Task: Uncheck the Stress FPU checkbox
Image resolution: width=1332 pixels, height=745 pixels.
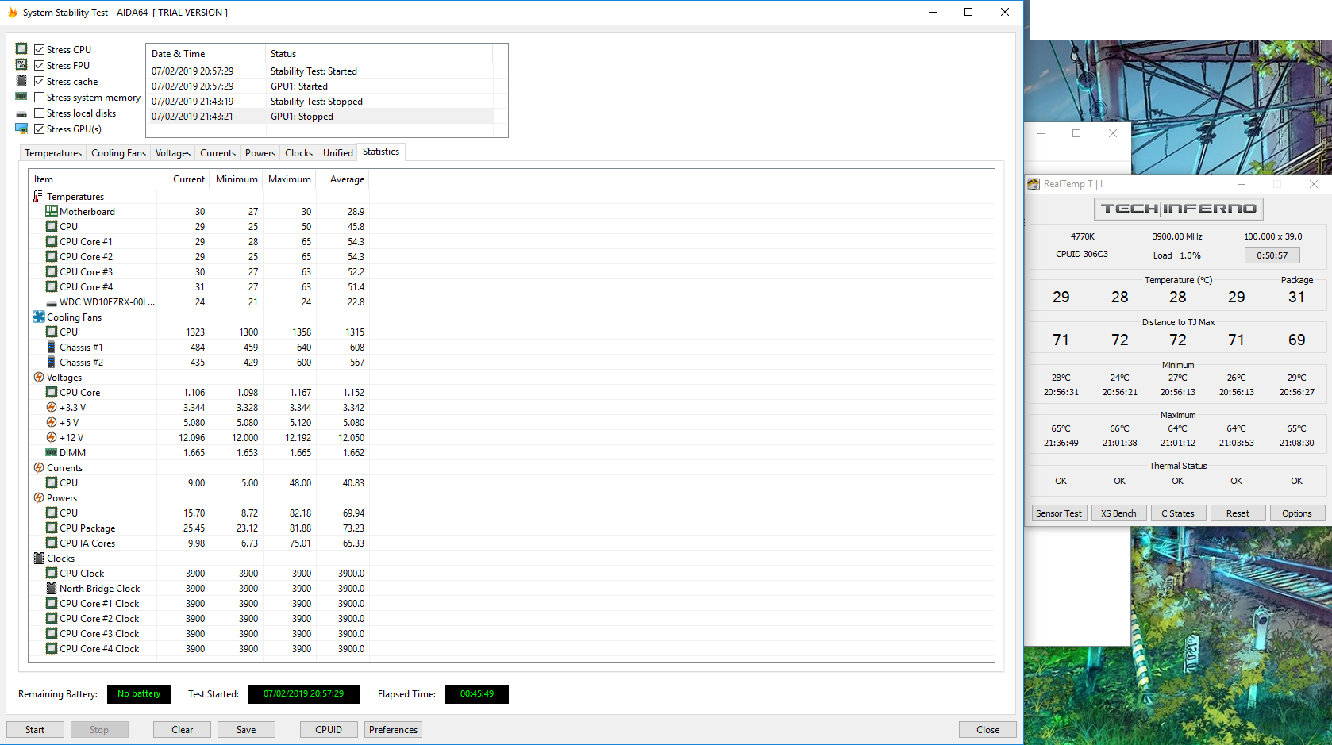Action: (39, 65)
